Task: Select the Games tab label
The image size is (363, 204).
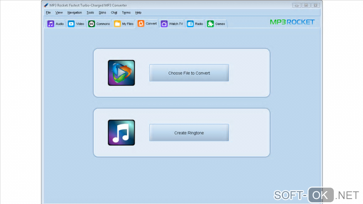Action: [x=220, y=24]
